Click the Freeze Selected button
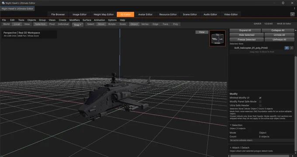 pos(247,40)
